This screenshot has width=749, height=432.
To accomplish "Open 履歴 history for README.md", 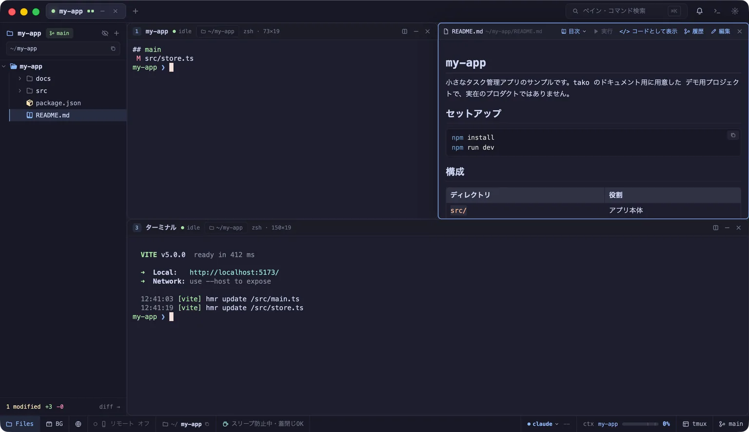I will pos(693,31).
